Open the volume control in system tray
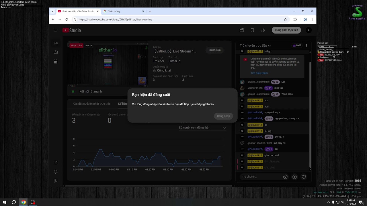The height and width of the screenshot is (206, 367). click(342, 202)
